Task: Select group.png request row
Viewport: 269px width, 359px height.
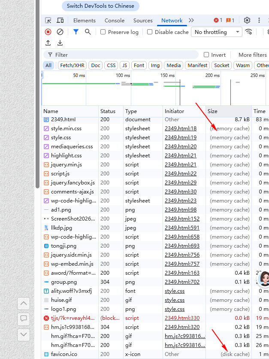Action: pos(155,282)
